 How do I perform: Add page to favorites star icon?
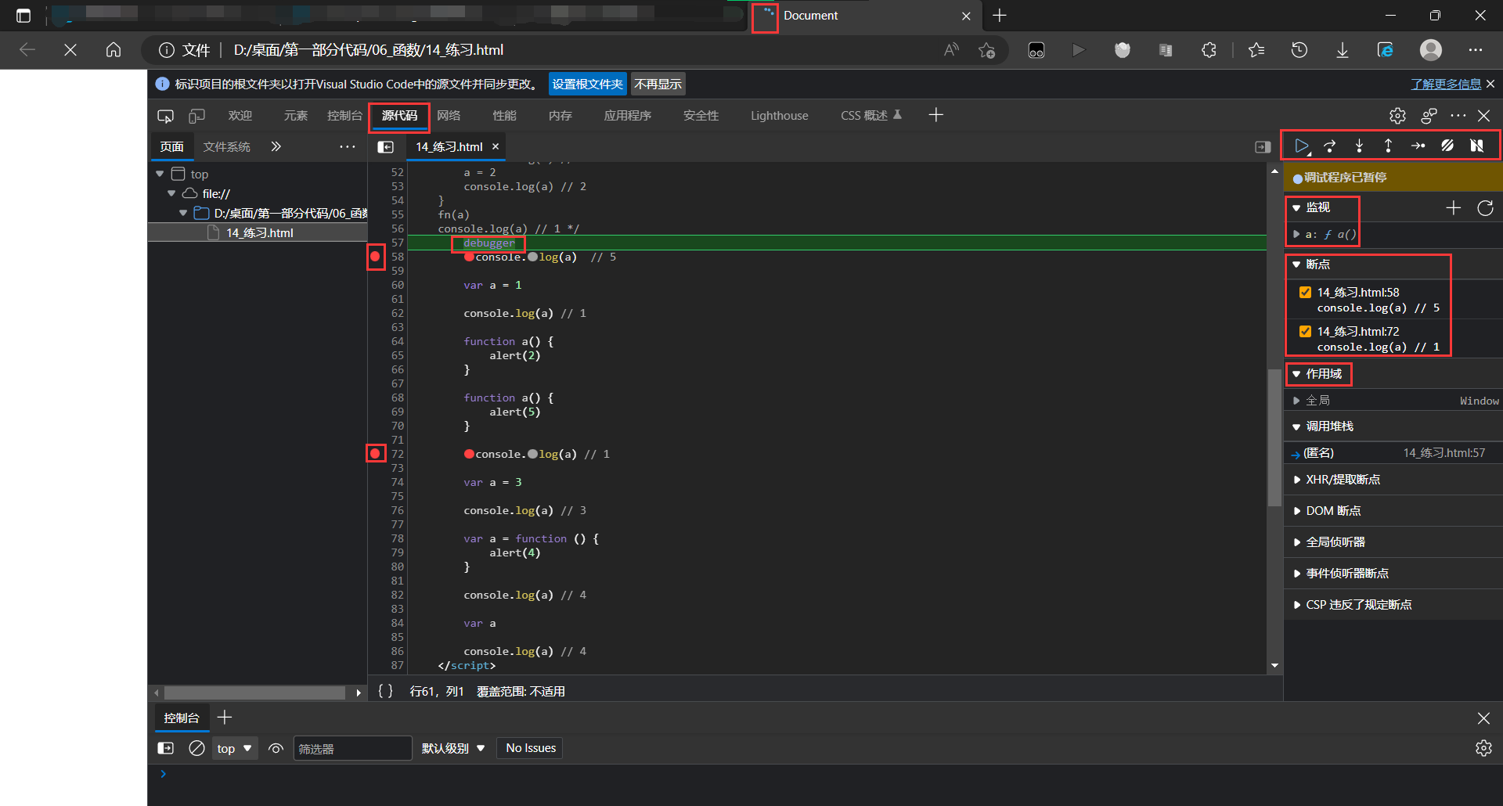click(x=986, y=50)
